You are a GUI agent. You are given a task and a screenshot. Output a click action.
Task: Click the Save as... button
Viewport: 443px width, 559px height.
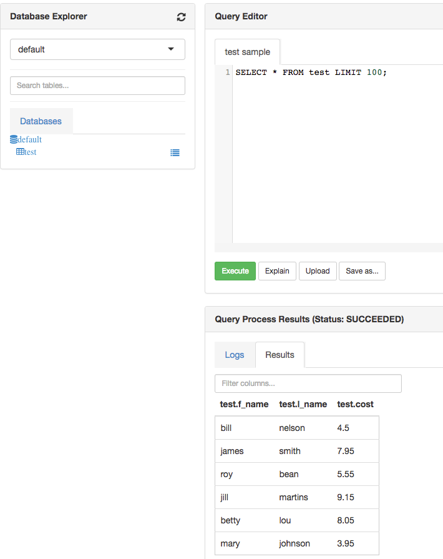click(362, 271)
